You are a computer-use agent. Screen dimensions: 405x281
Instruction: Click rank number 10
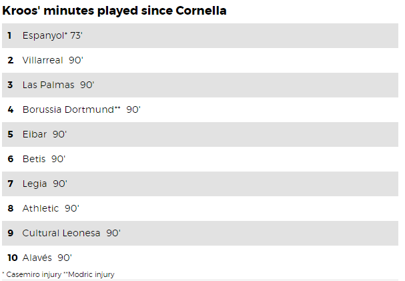[x=13, y=258]
